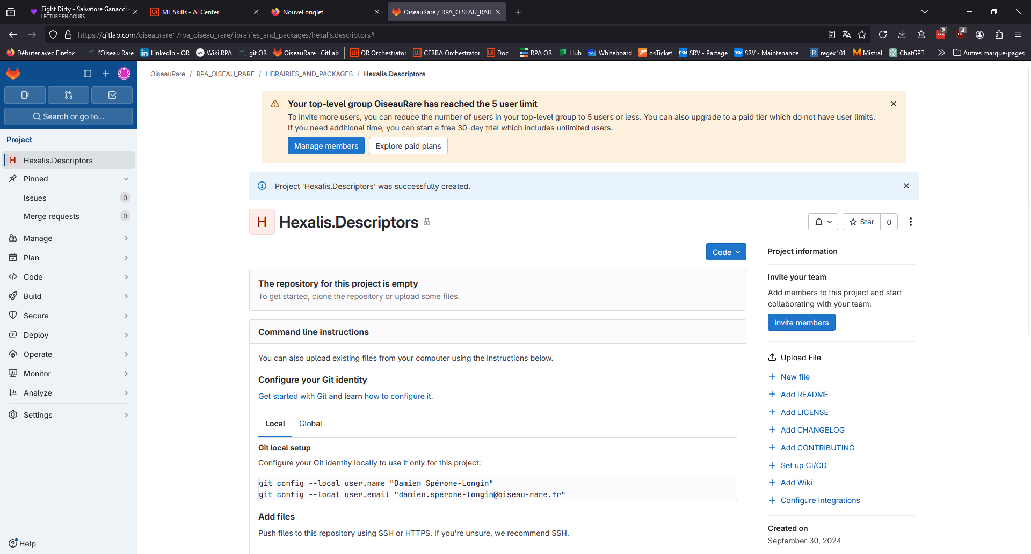Star the Hexalis.Descriptors project
The width and height of the screenshot is (1031, 554).
[x=861, y=222]
